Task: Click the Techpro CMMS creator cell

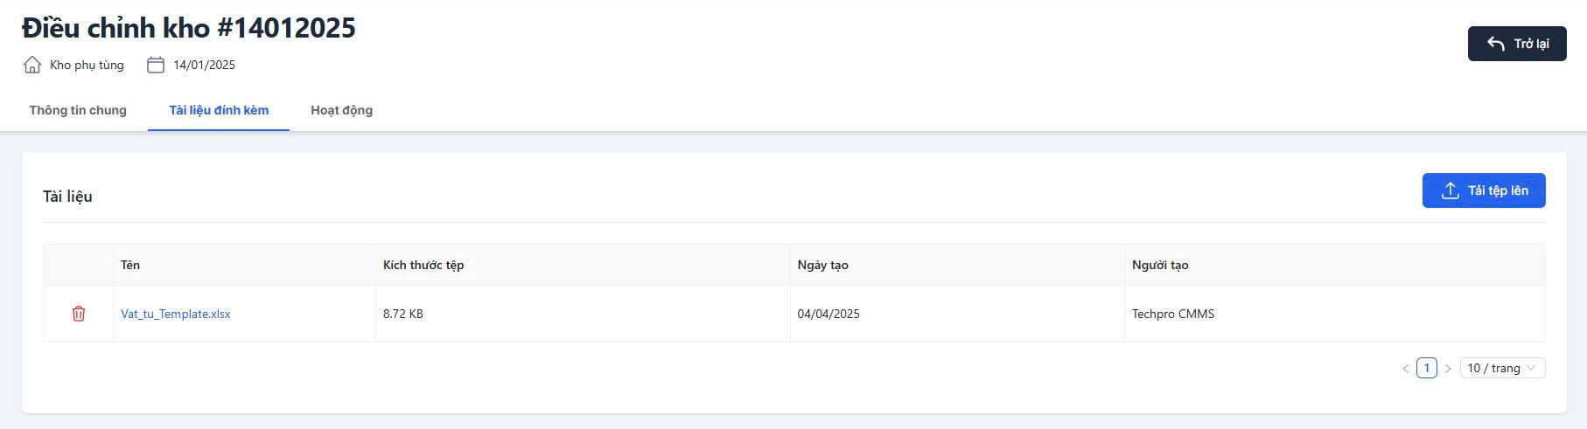Action: click(x=1173, y=314)
